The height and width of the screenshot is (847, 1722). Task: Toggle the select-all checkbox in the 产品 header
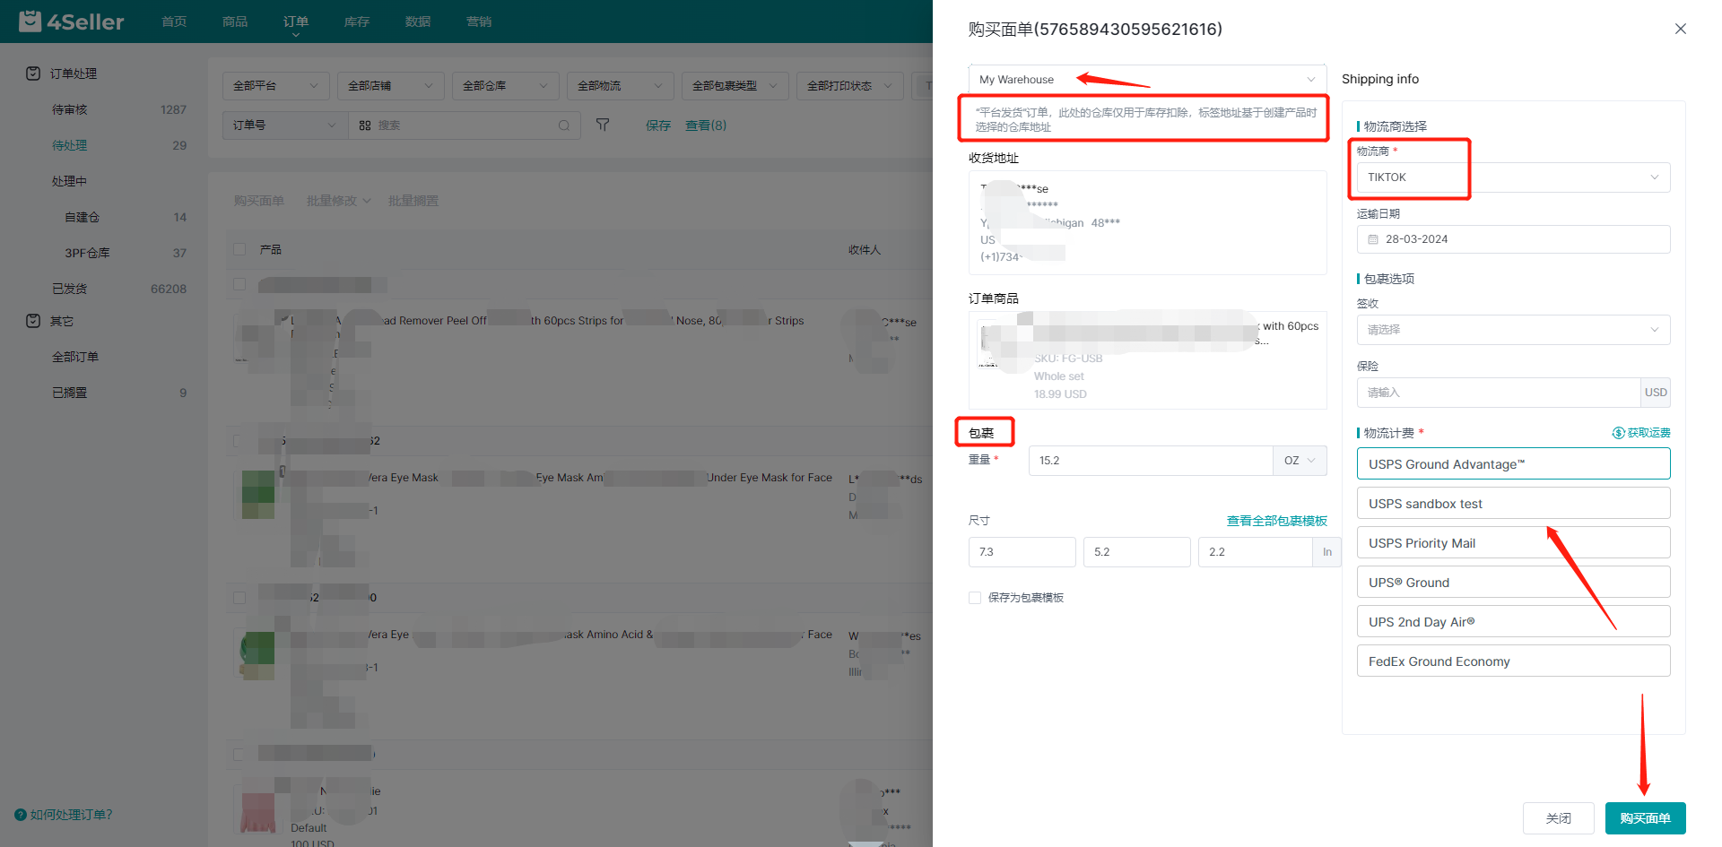click(x=239, y=249)
